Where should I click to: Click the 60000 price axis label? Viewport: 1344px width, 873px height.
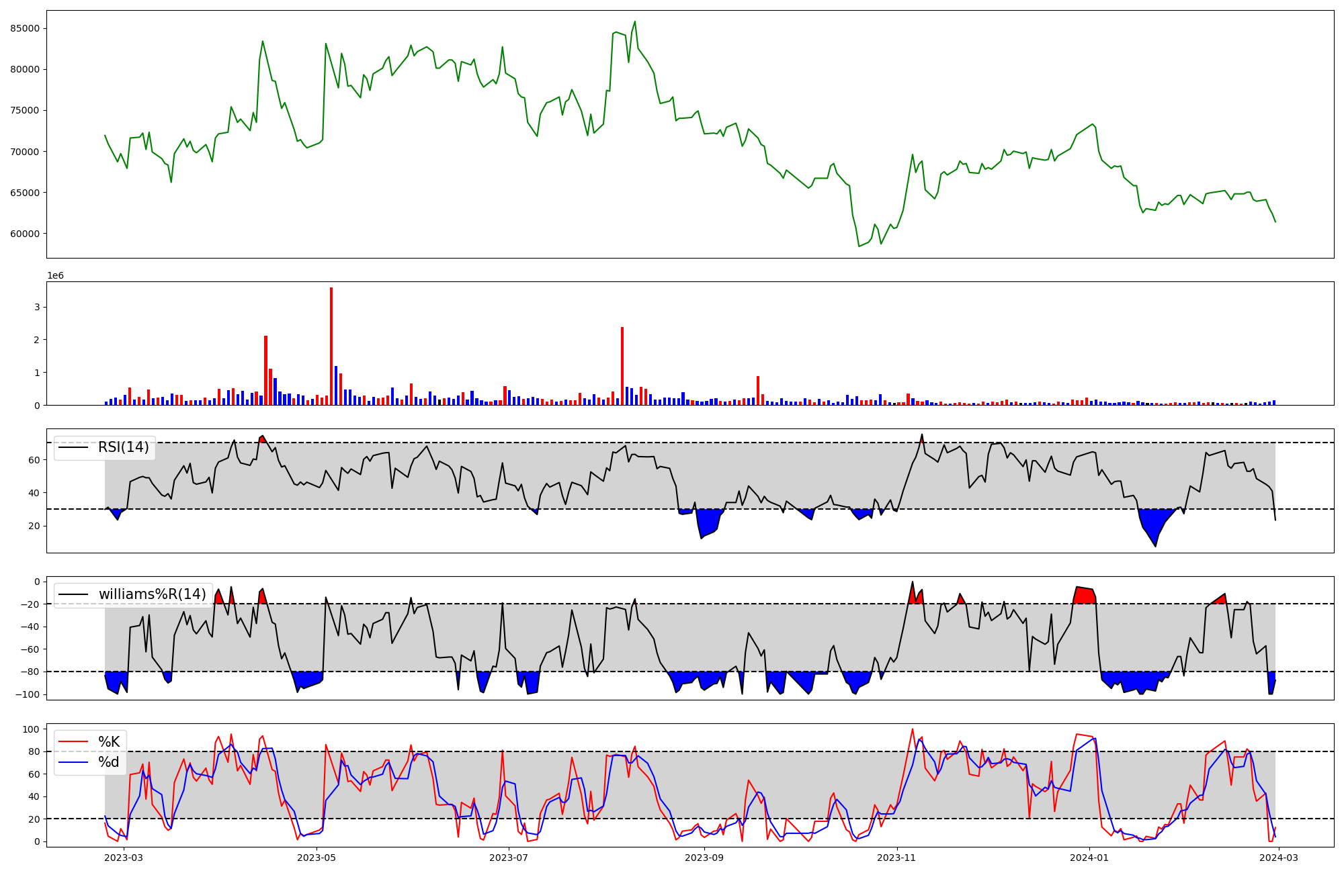point(25,234)
